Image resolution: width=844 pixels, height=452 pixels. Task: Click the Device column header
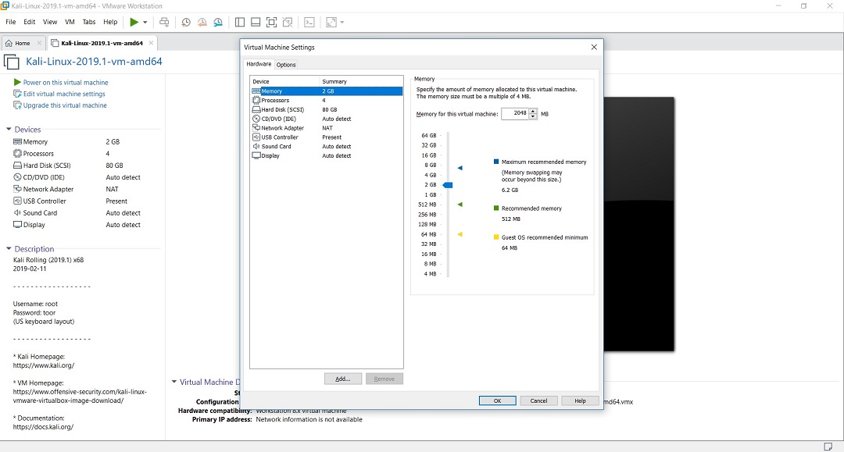tap(284, 82)
